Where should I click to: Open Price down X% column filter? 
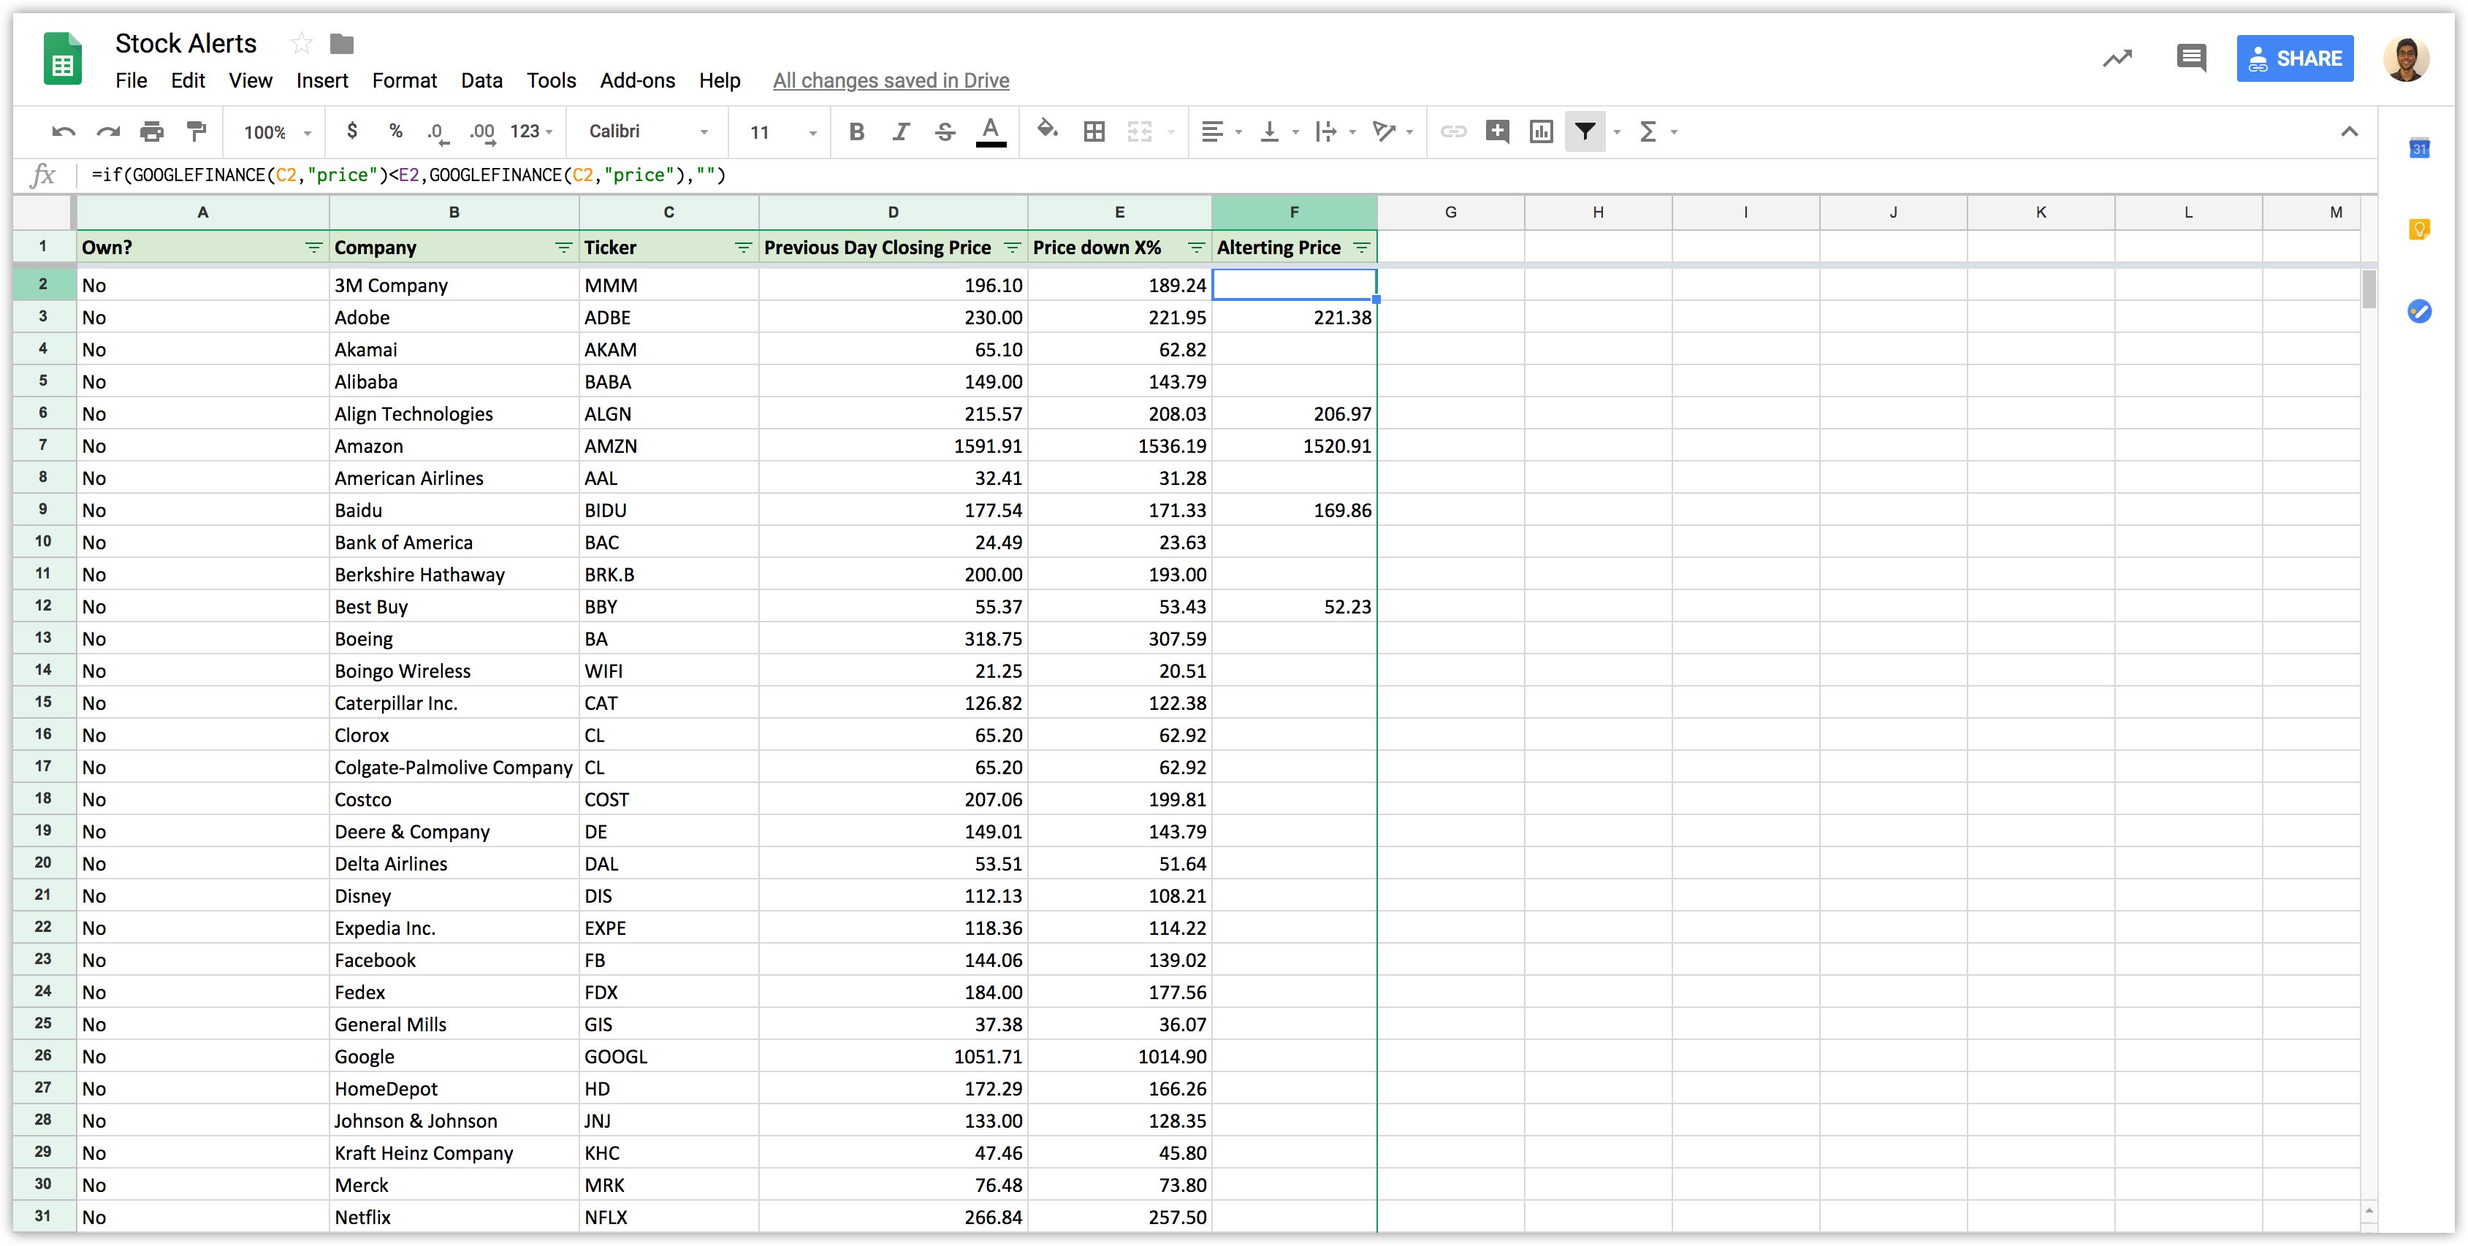tap(1197, 248)
